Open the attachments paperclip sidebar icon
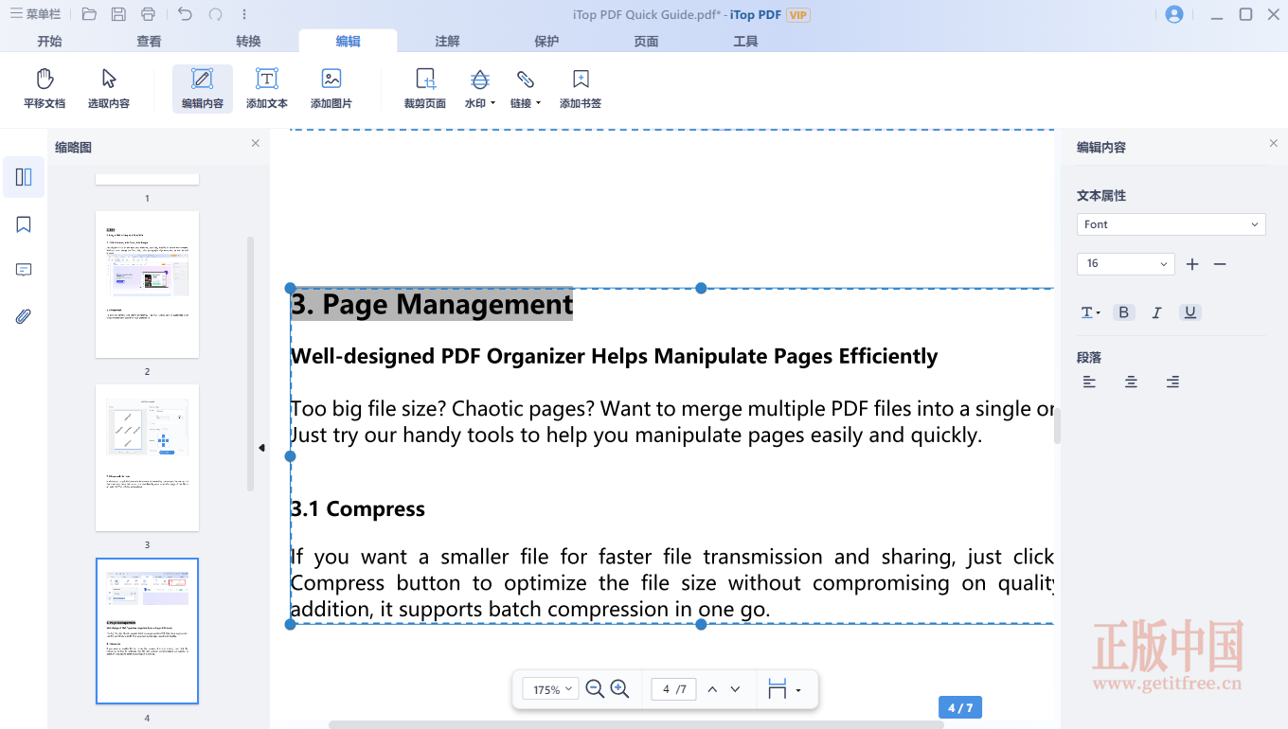 (24, 316)
